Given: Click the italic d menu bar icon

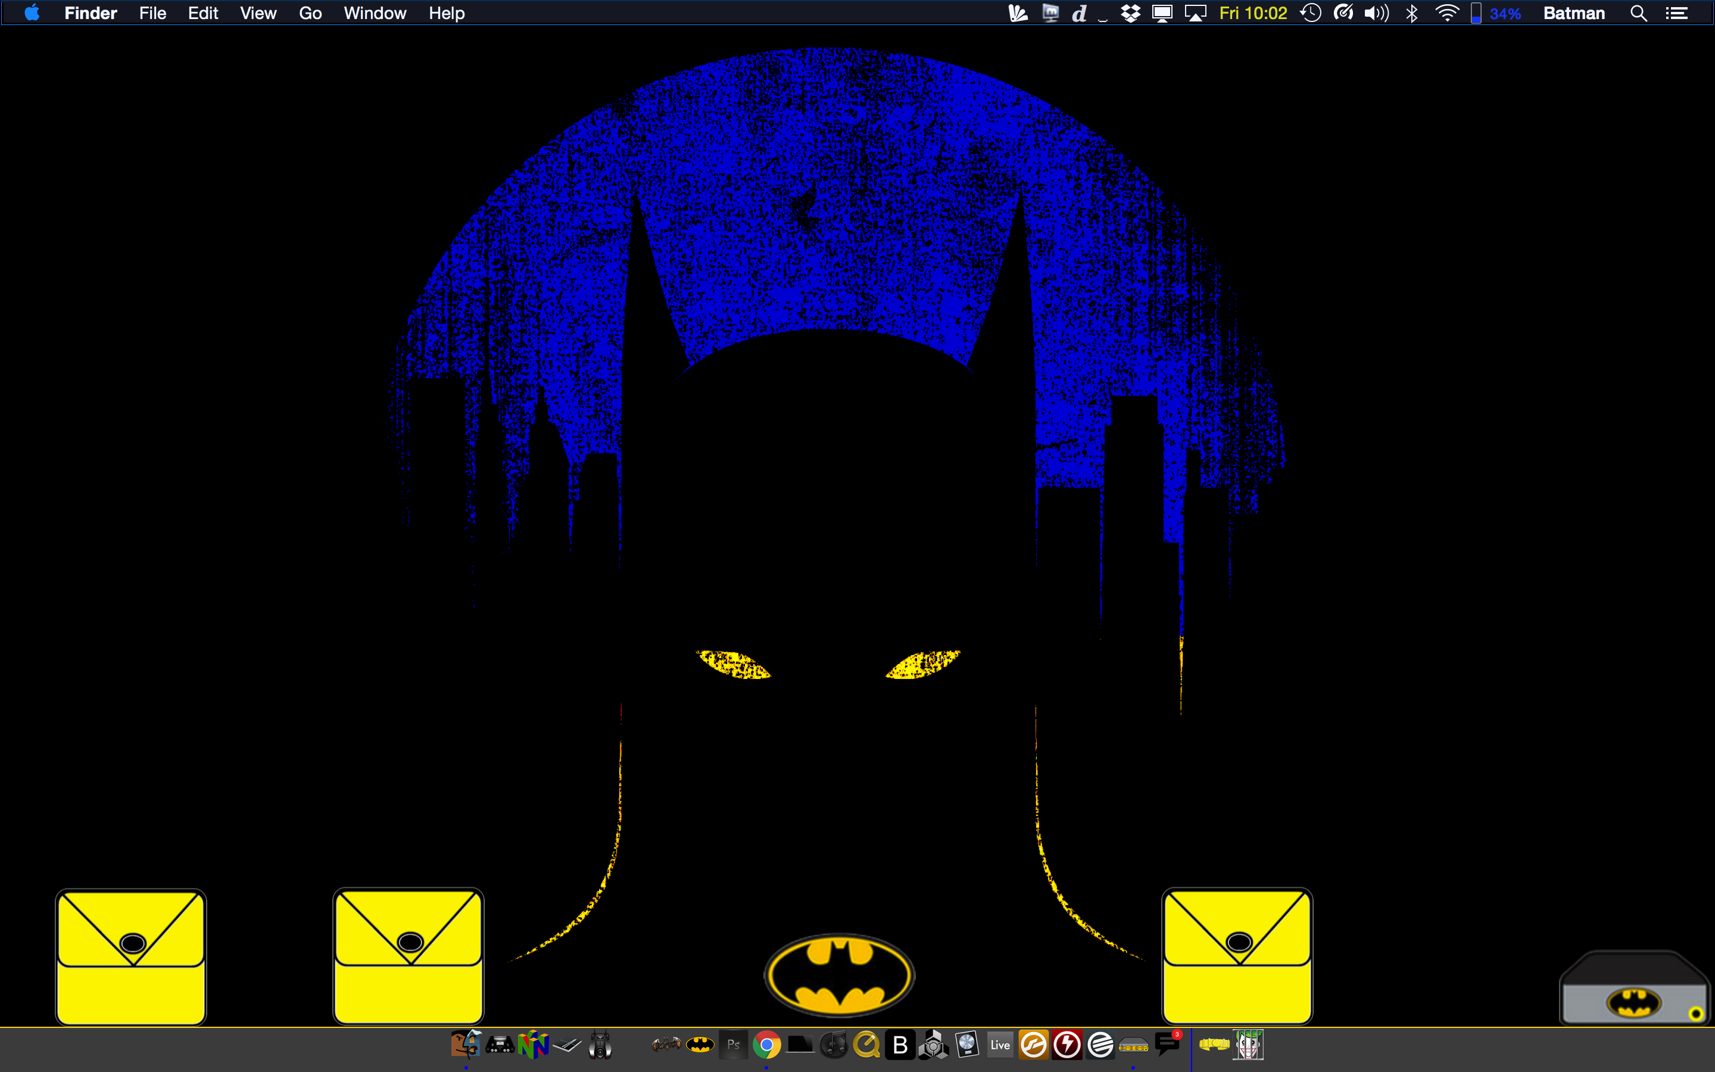Looking at the screenshot, I should tap(1079, 13).
